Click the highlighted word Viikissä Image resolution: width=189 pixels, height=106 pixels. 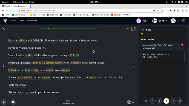pyautogui.click(x=74, y=55)
